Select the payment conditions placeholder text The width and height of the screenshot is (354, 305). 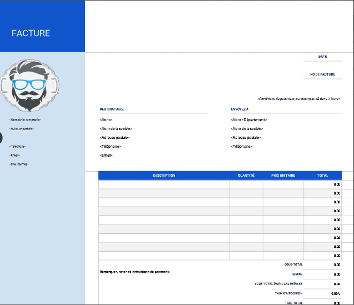click(298, 99)
